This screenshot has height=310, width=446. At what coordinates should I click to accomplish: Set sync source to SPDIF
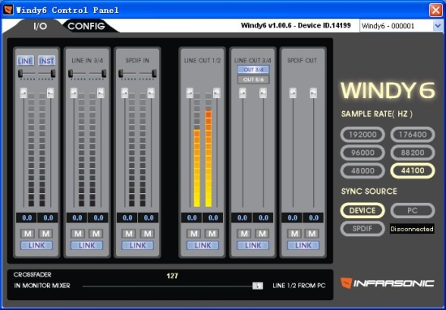click(x=362, y=228)
